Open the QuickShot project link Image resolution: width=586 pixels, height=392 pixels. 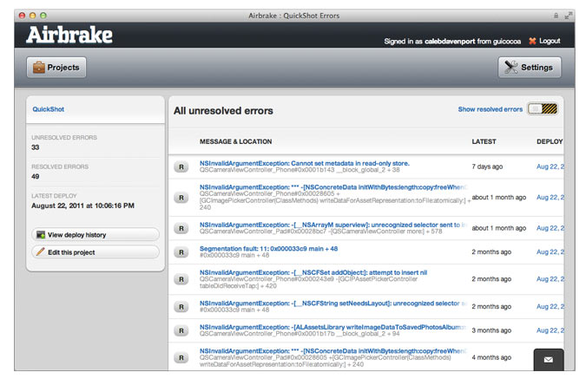click(x=49, y=109)
